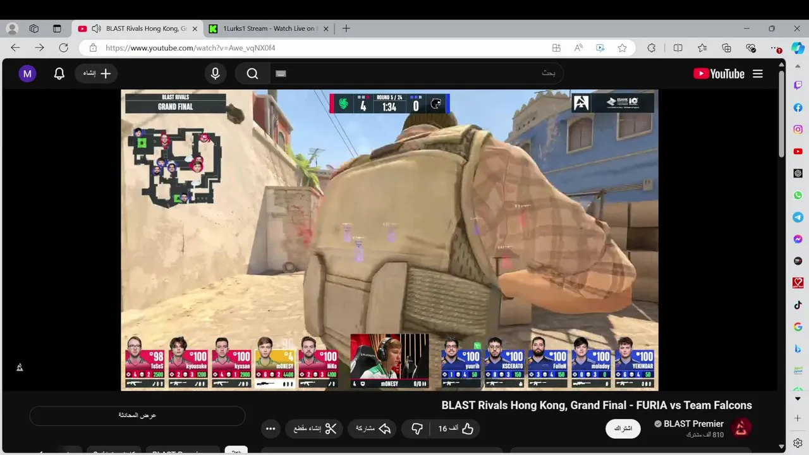Dislike the video
Screen dimensions: 809x455
coord(417,428)
